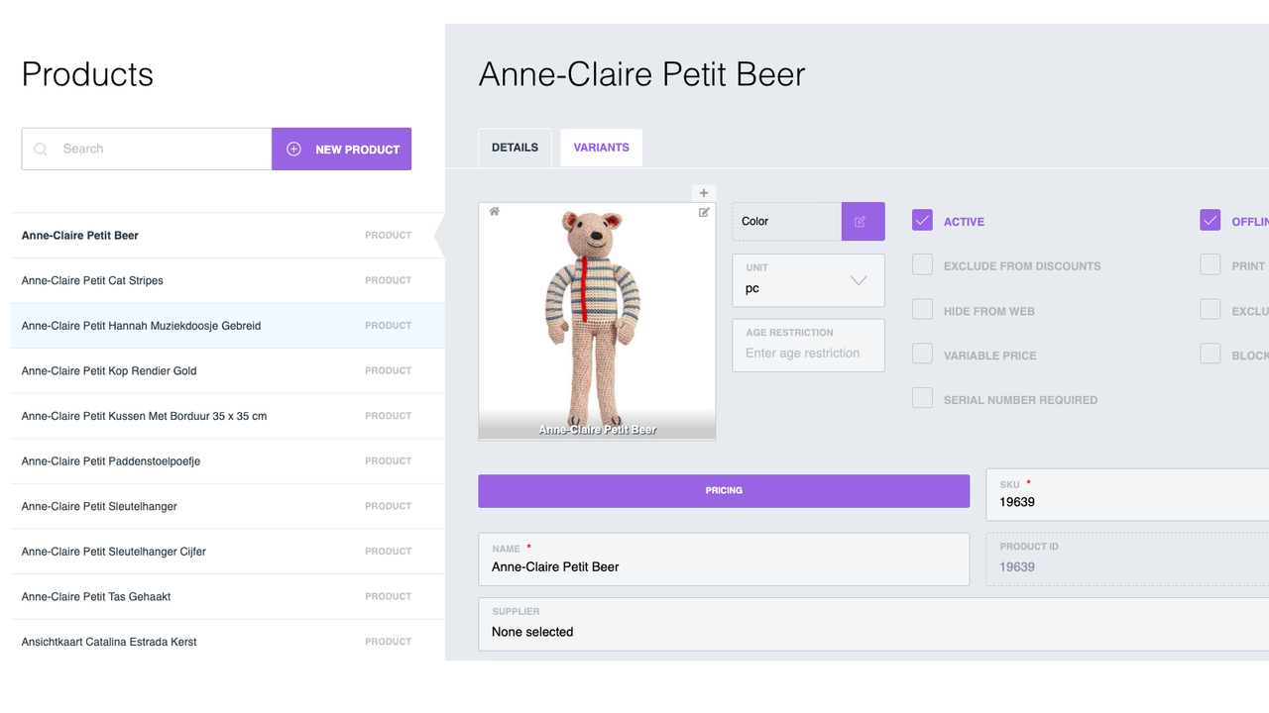The width and height of the screenshot is (1269, 713).
Task: Select Anne-Claire Petit Tas Gehaakt
Action: (x=227, y=597)
